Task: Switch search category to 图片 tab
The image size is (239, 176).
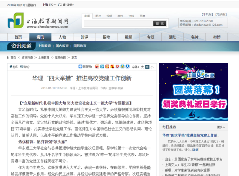Action: pyautogui.click(x=98, y=16)
